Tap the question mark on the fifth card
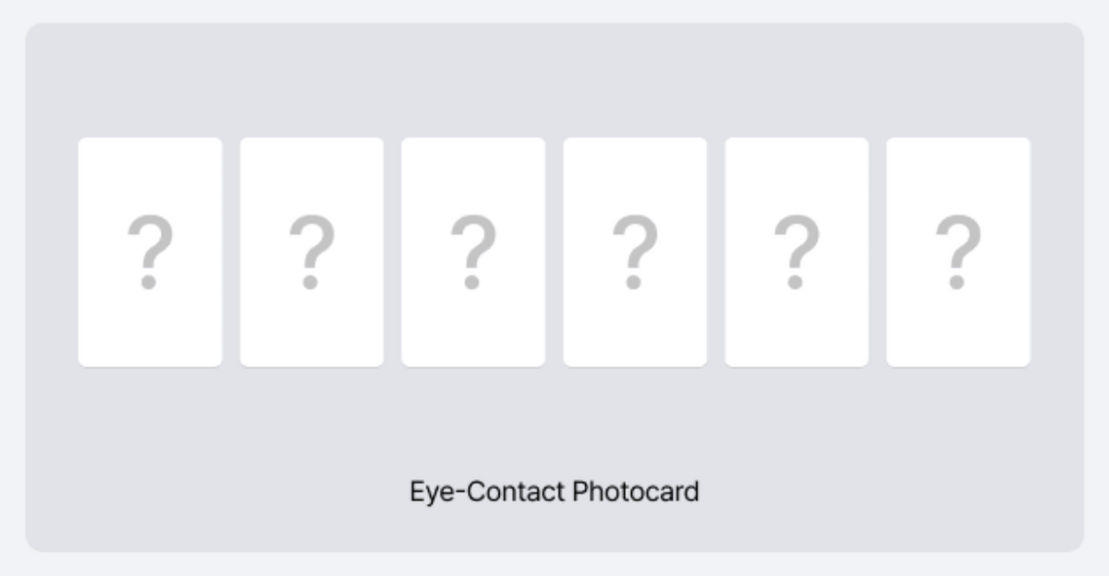Image resolution: width=1109 pixels, height=576 pixels. (797, 252)
